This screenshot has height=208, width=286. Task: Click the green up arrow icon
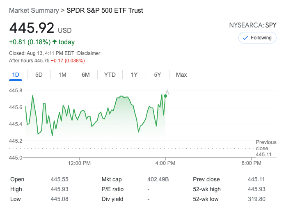point(55,42)
